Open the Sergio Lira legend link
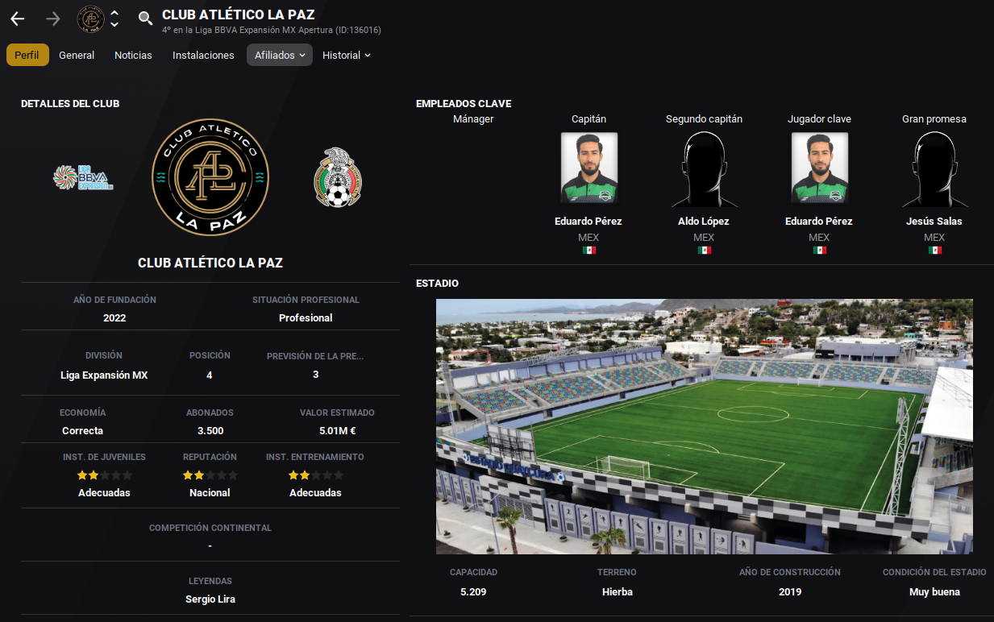This screenshot has width=994, height=622. tap(210, 599)
